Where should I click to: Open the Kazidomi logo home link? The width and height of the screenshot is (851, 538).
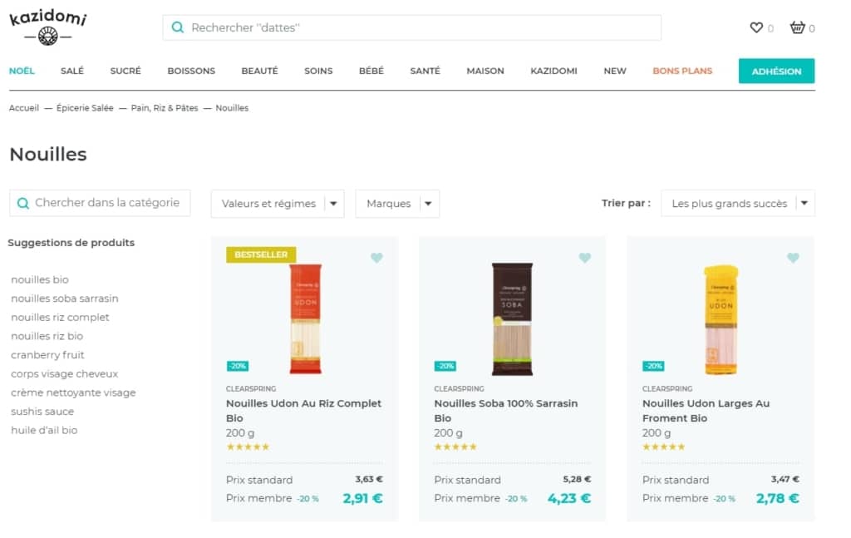(x=48, y=27)
